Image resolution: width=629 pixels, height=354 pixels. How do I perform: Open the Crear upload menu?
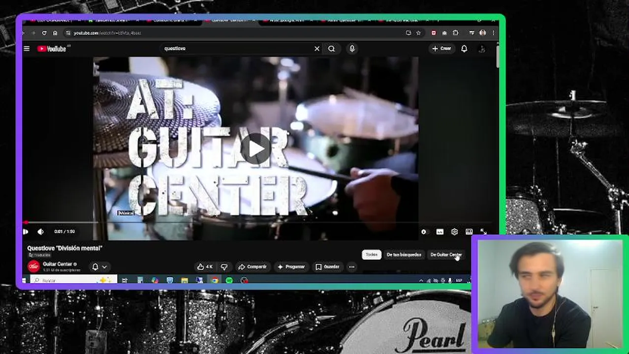tap(441, 49)
